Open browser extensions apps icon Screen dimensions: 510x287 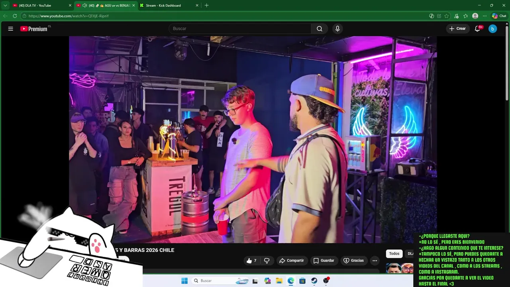pos(439,16)
